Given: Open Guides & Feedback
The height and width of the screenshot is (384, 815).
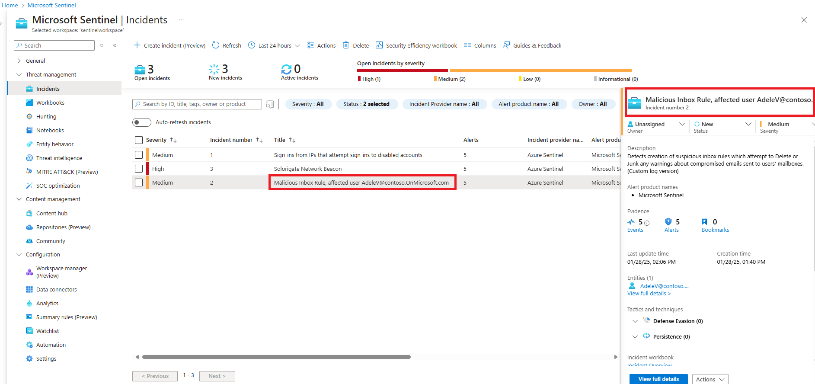Looking at the screenshot, I should tap(532, 45).
